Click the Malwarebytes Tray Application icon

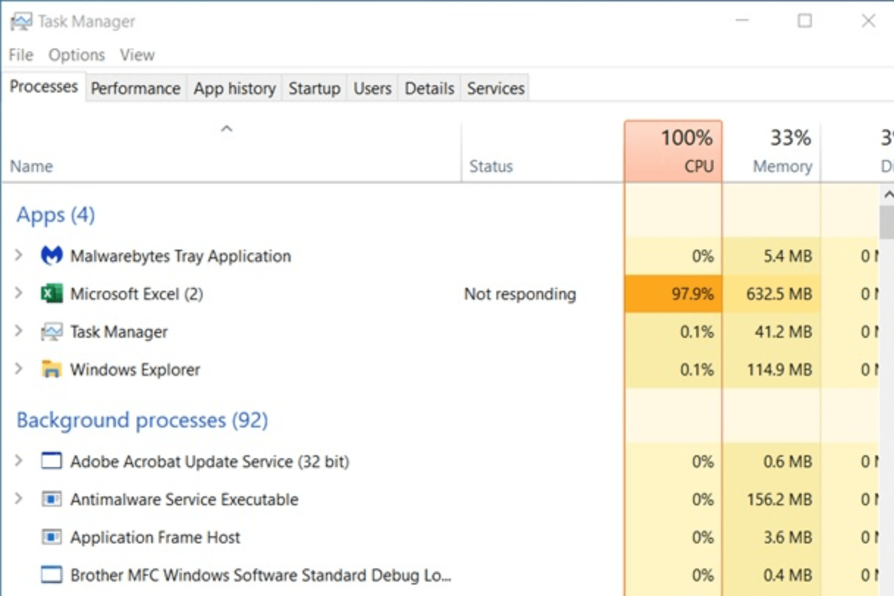click(x=53, y=256)
